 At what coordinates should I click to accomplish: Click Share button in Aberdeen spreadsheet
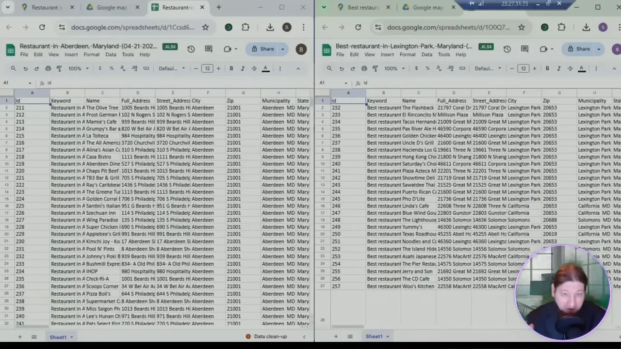pos(262,49)
